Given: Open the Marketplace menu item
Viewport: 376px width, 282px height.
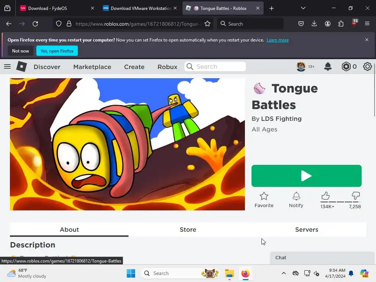Looking at the screenshot, I should (92, 67).
